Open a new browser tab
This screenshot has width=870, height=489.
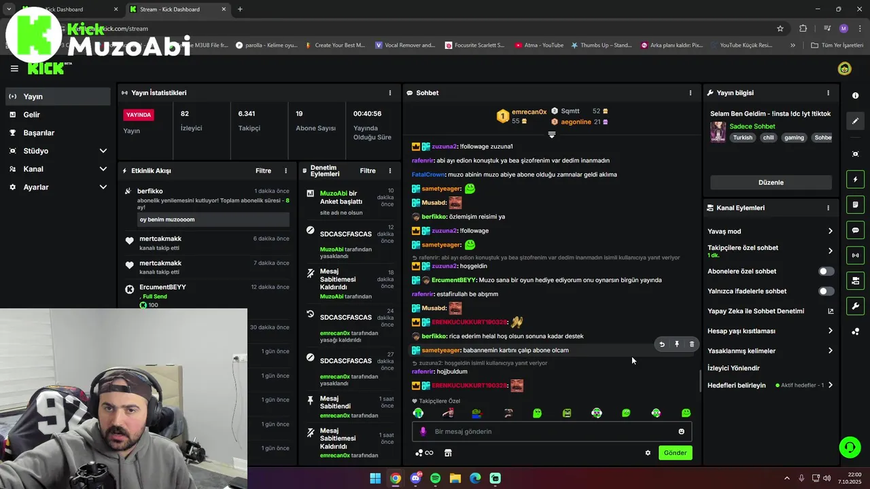tap(240, 10)
